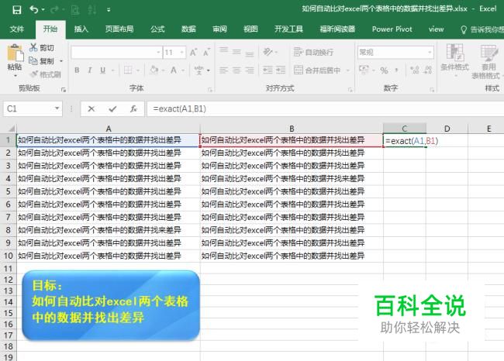Click the Comma Style icon
The image size is (504, 361).
pyautogui.click(x=397, y=70)
